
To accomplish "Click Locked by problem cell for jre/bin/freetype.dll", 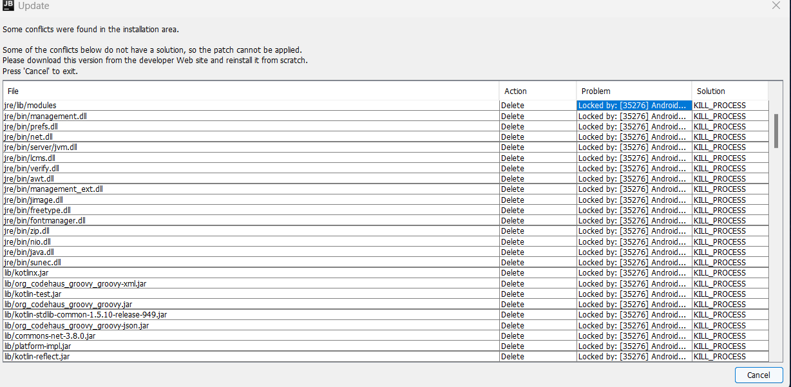I will [634, 210].
